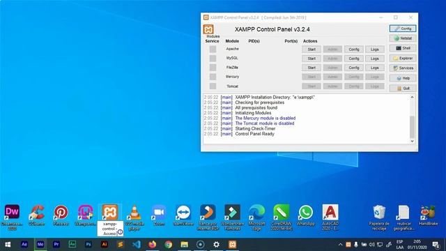Open Photoshop from the taskbar
This screenshot has width=446, height=251.
[89, 245]
